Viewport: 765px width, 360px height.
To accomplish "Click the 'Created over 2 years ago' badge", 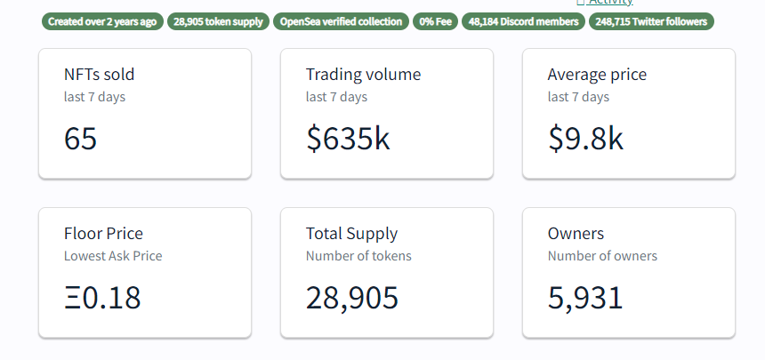I will 102,21.
